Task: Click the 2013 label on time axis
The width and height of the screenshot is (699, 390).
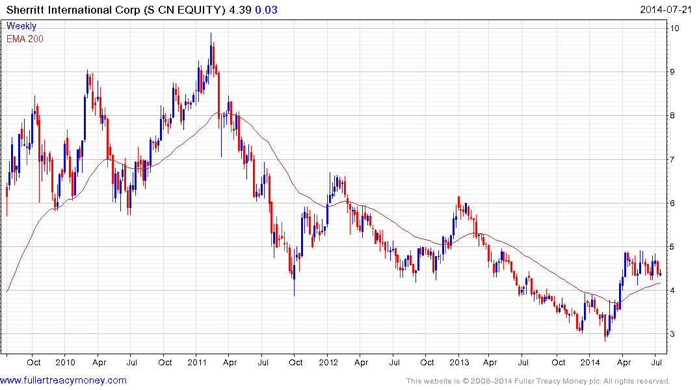Action: point(459,362)
